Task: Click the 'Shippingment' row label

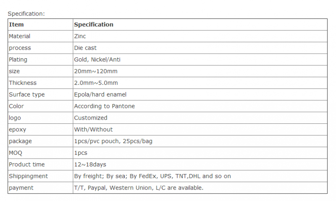Action: pos(28,176)
